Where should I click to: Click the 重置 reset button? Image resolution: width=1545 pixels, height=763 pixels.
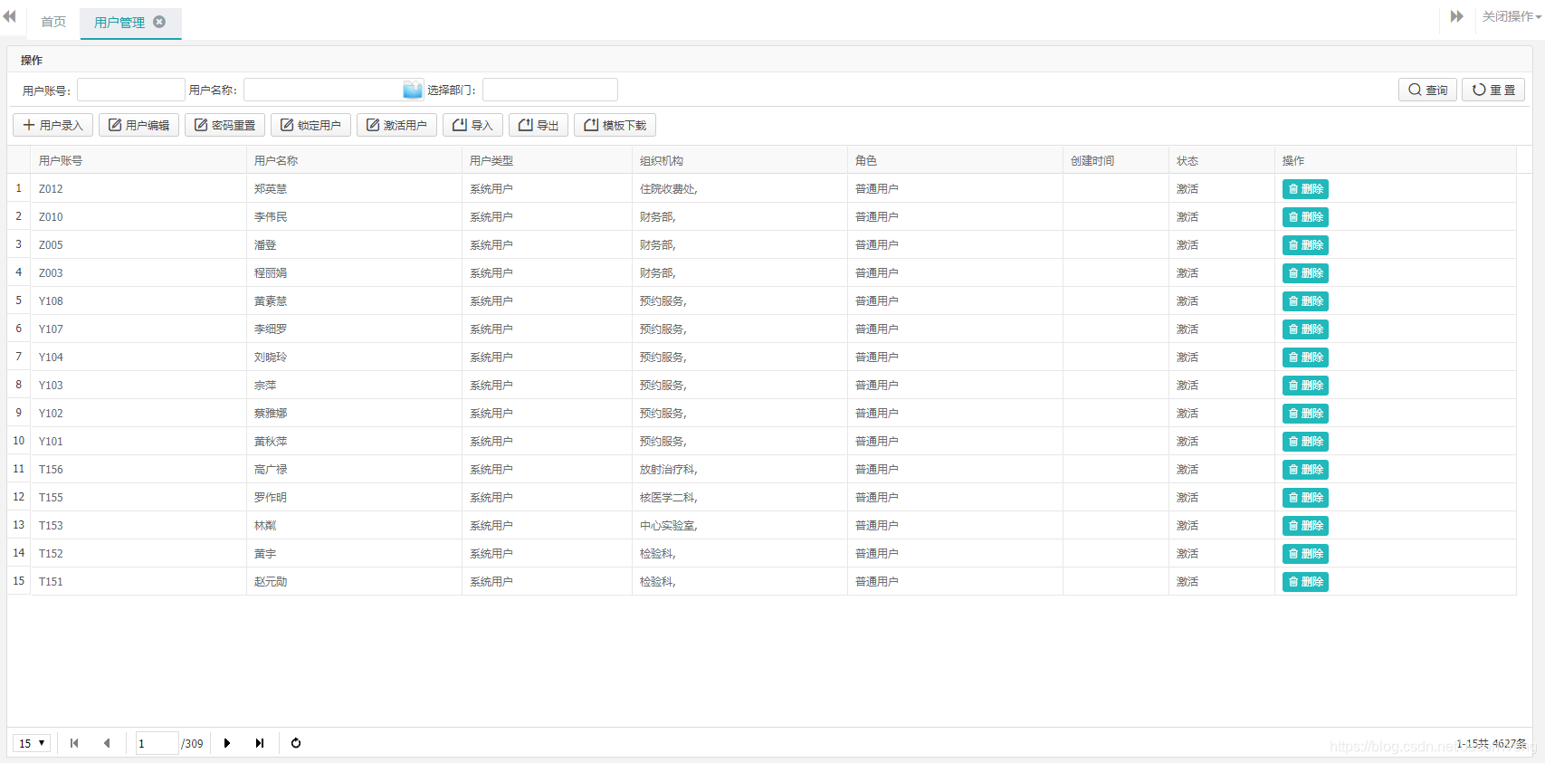(1493, 90)
